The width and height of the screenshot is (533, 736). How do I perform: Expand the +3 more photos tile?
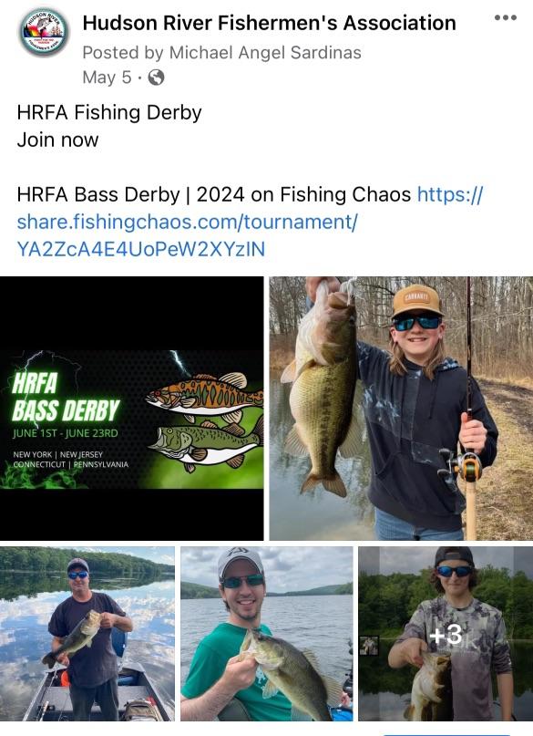446,634
